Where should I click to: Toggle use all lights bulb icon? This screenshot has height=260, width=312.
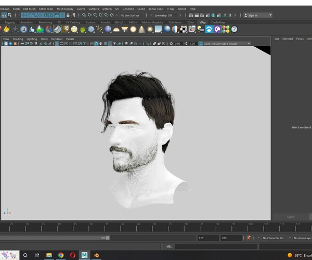pyautogui.click(x=114, y=44)
